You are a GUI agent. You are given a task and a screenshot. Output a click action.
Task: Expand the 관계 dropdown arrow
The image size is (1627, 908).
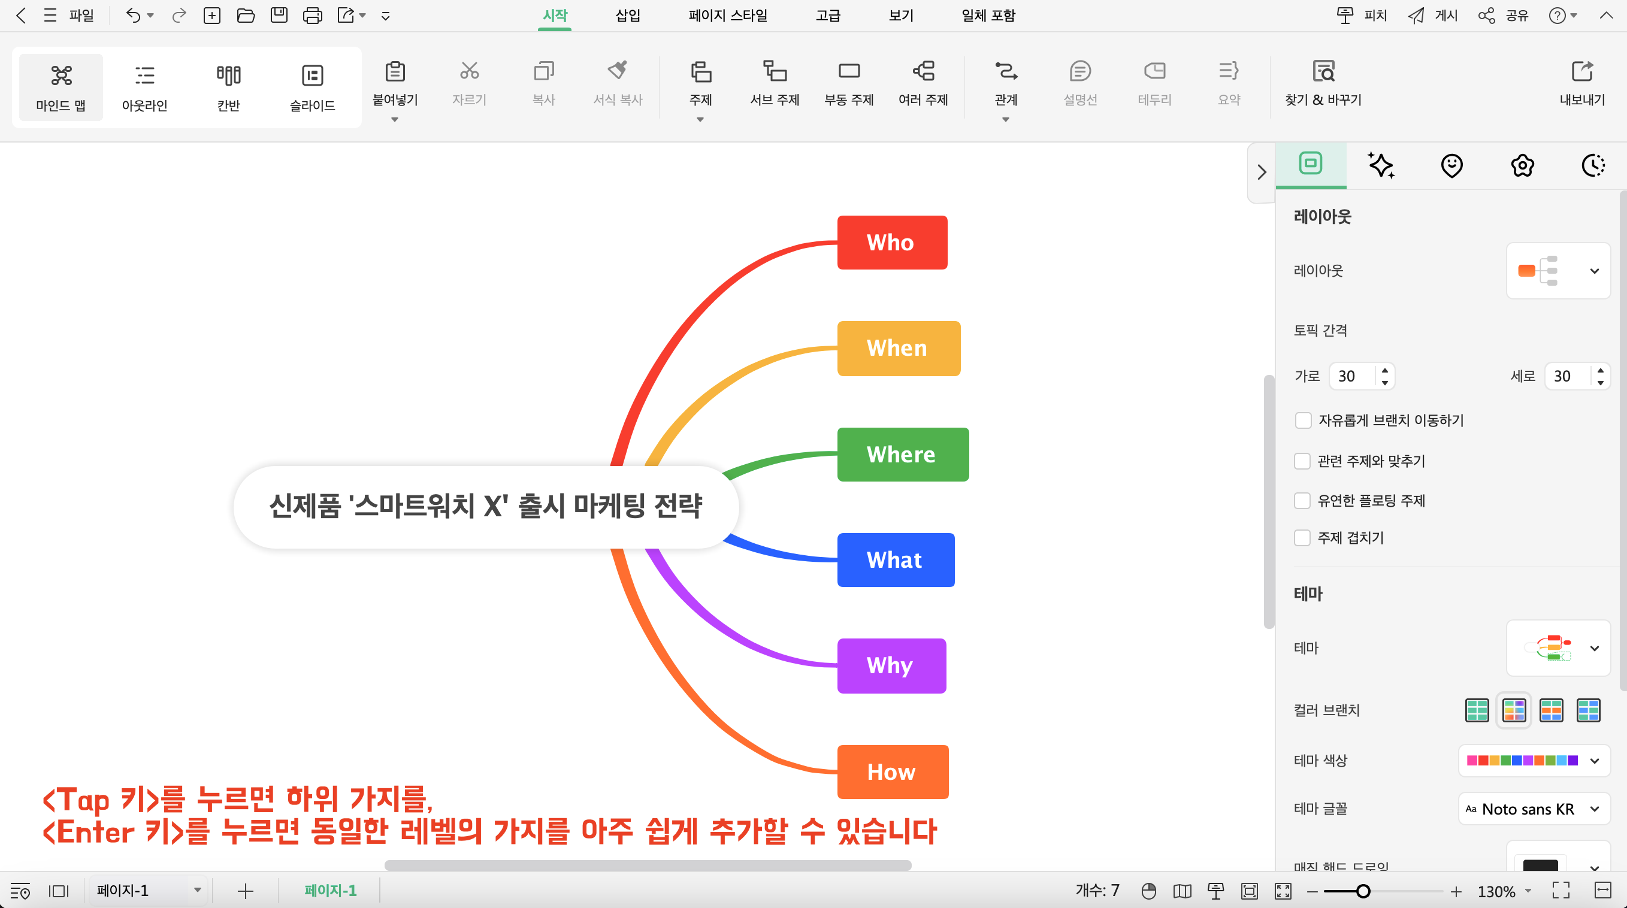click(1006, 120)
